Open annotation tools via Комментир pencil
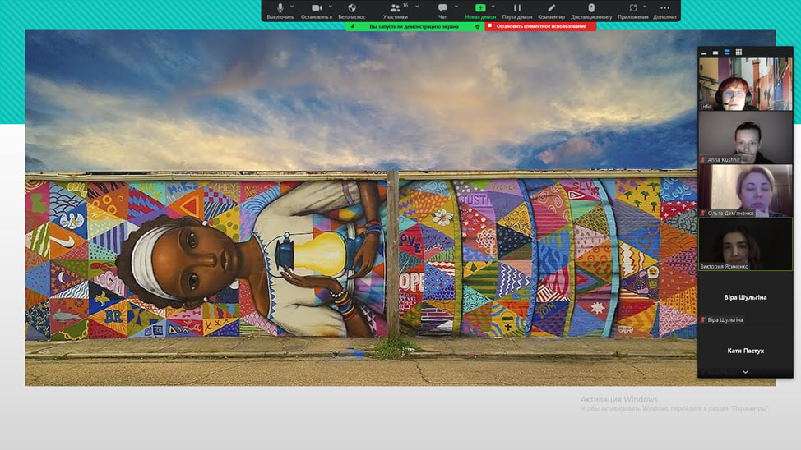801x450 pixels. tap(551, 11)
